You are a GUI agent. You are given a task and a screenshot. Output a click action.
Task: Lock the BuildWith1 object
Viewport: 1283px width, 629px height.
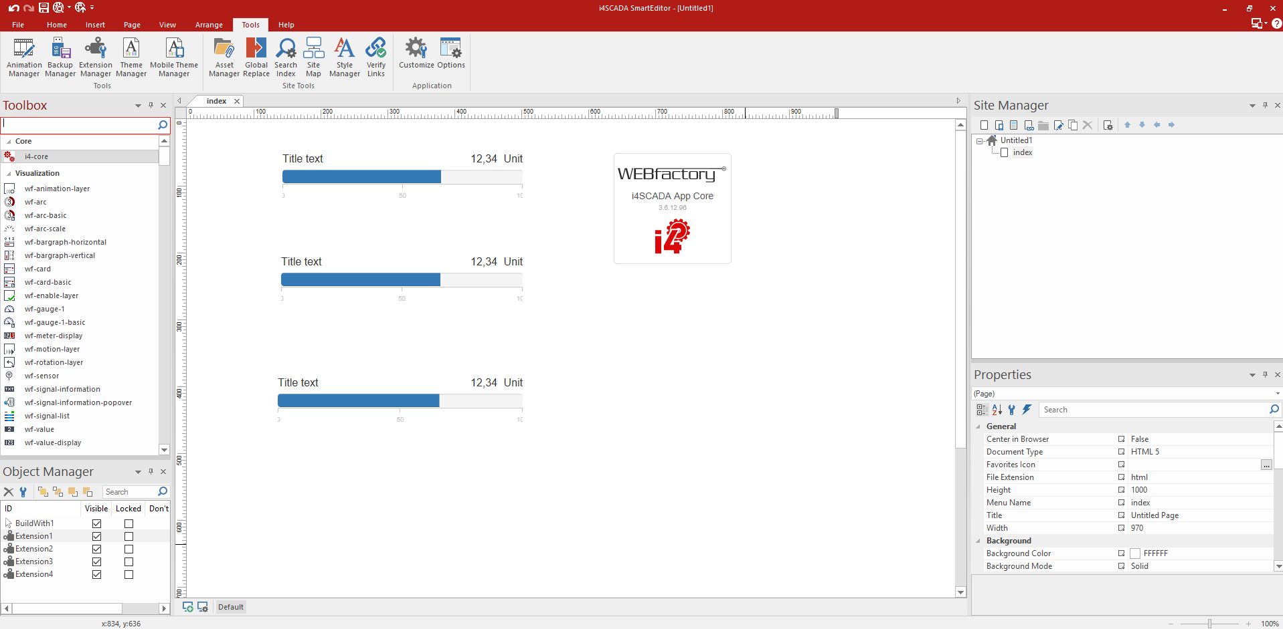pyautogui.click(x=128, y=523)
